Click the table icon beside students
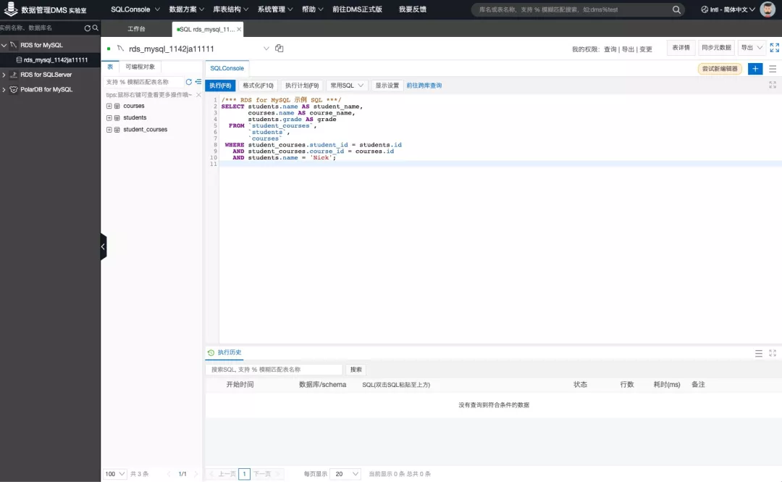 point(117,118)
